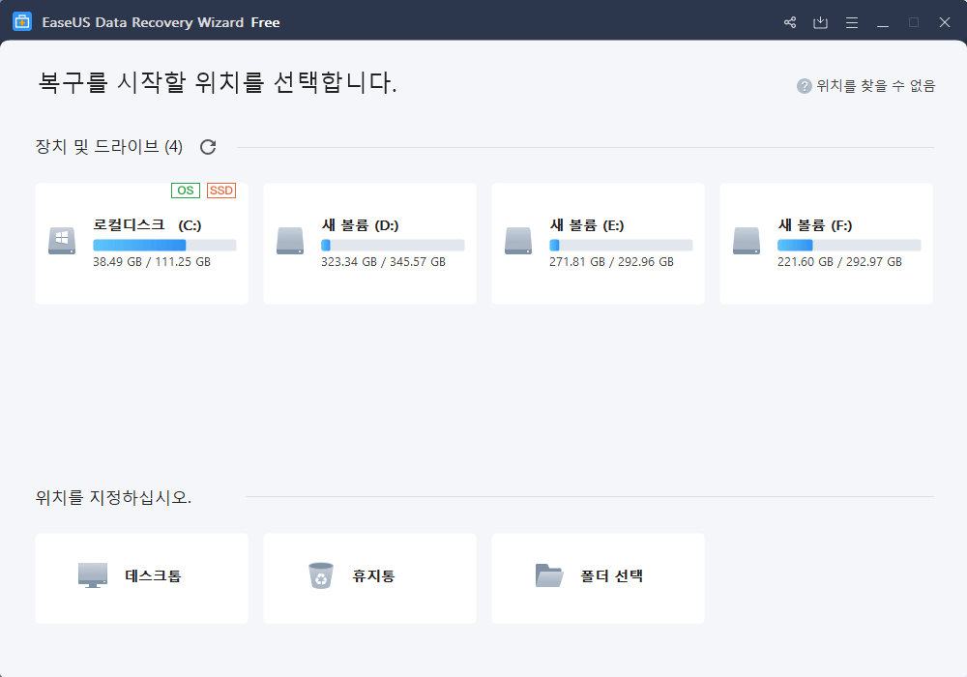The height and width of the screenshot is (677, 967).
Task: Click the 38.49 GB / 111.25 GB text
Action: pos(152,262)
